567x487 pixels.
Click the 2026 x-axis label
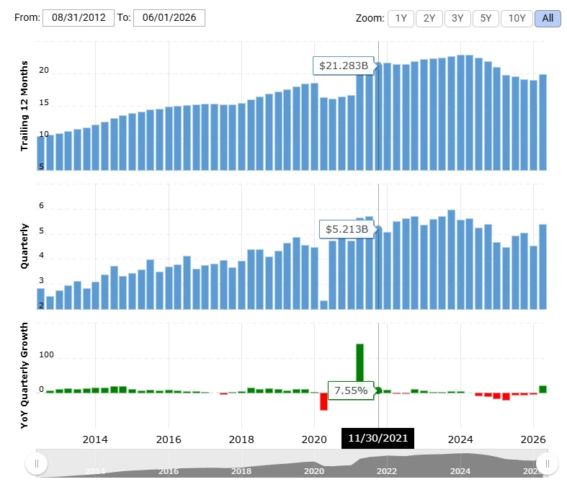pyautogui.click(x=533, y=439)
